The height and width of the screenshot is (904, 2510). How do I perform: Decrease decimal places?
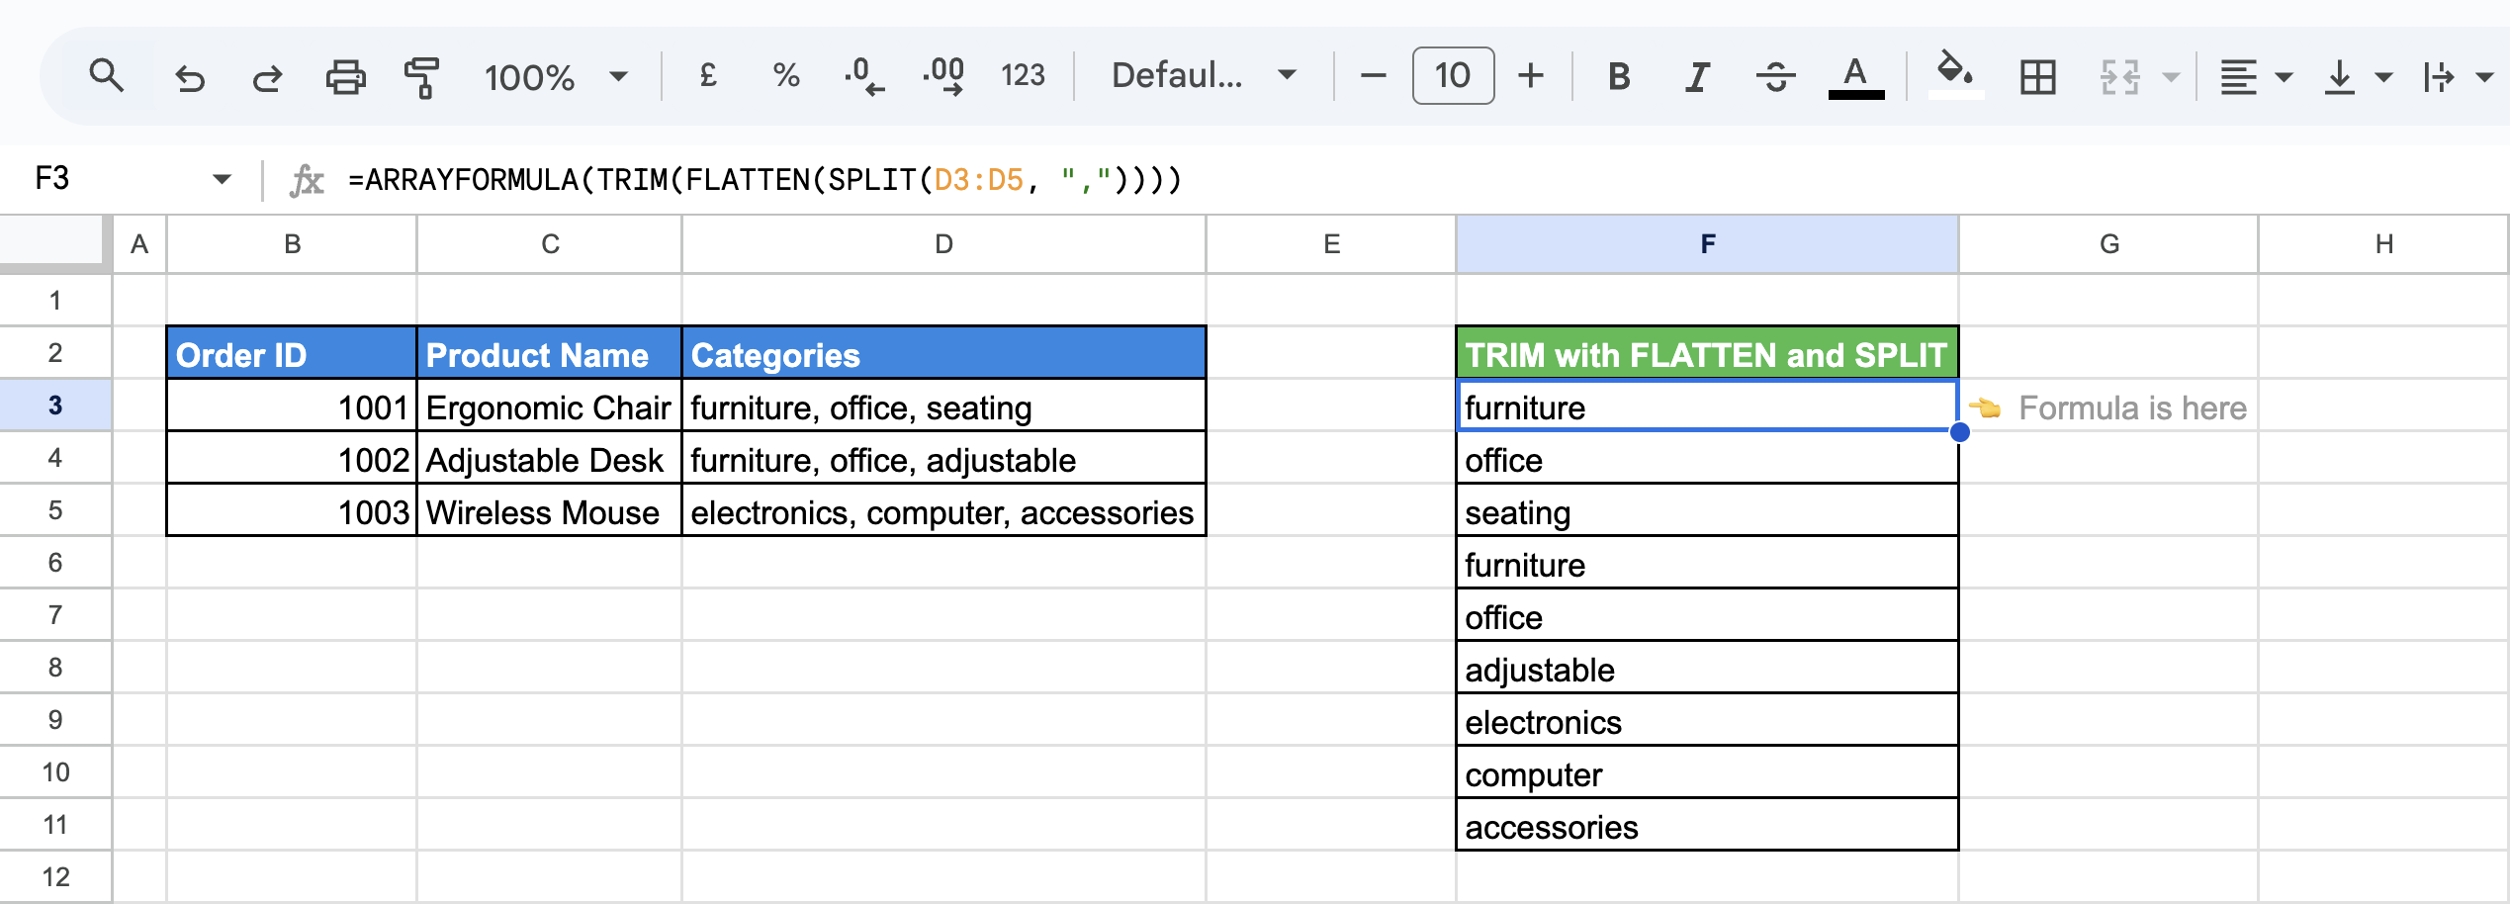pyautogui.click(x=863, y=76)
